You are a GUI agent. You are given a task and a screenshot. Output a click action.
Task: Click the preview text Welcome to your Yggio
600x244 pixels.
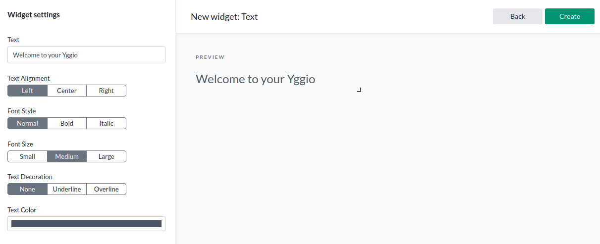click(x=255, y=79)
